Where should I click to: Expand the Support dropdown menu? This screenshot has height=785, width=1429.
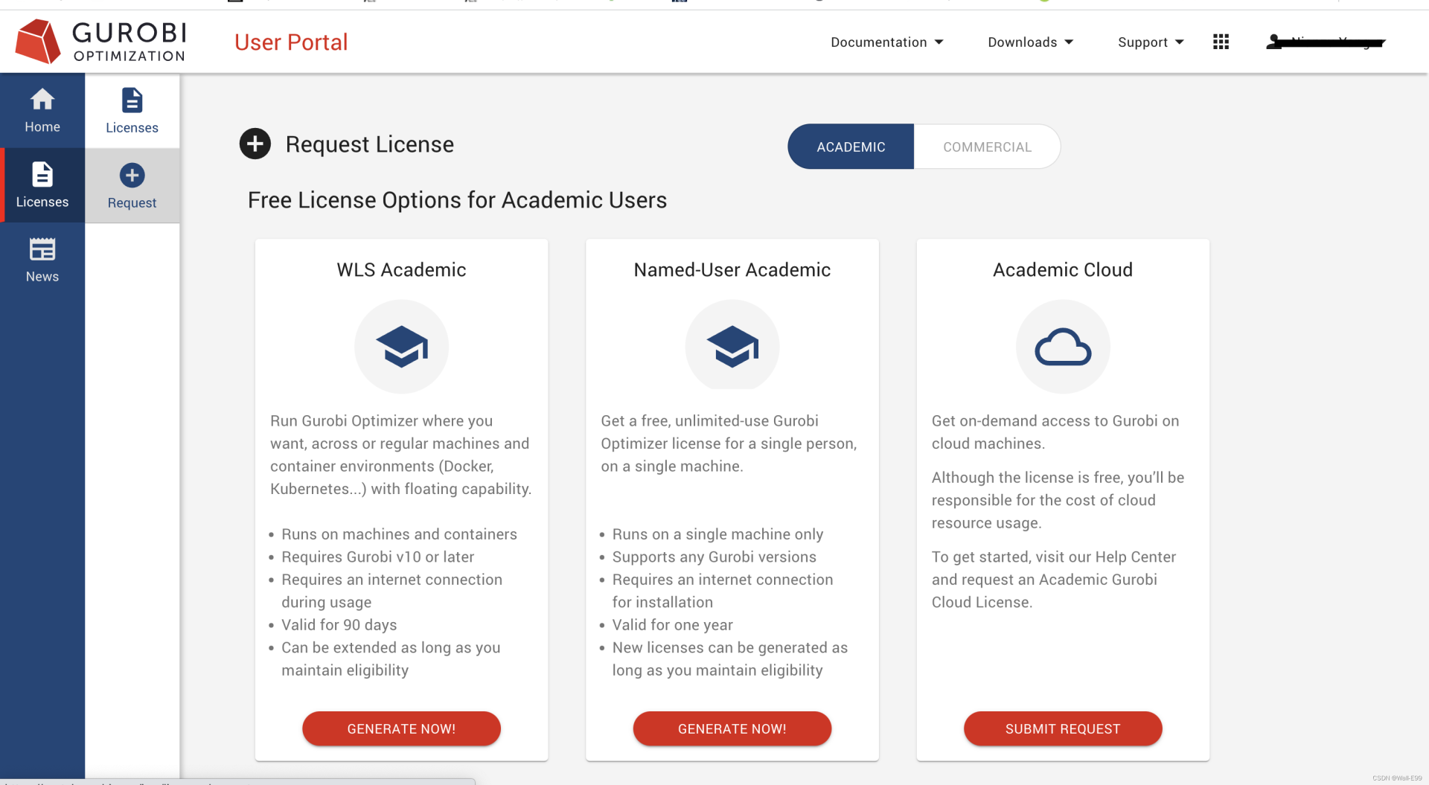pos(1151,42)
